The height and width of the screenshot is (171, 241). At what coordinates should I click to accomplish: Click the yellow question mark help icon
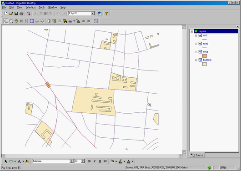click(106, 14)
